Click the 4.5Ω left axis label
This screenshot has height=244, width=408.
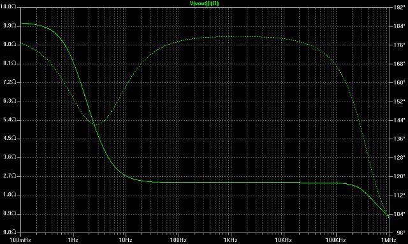(x=10, y=138)
